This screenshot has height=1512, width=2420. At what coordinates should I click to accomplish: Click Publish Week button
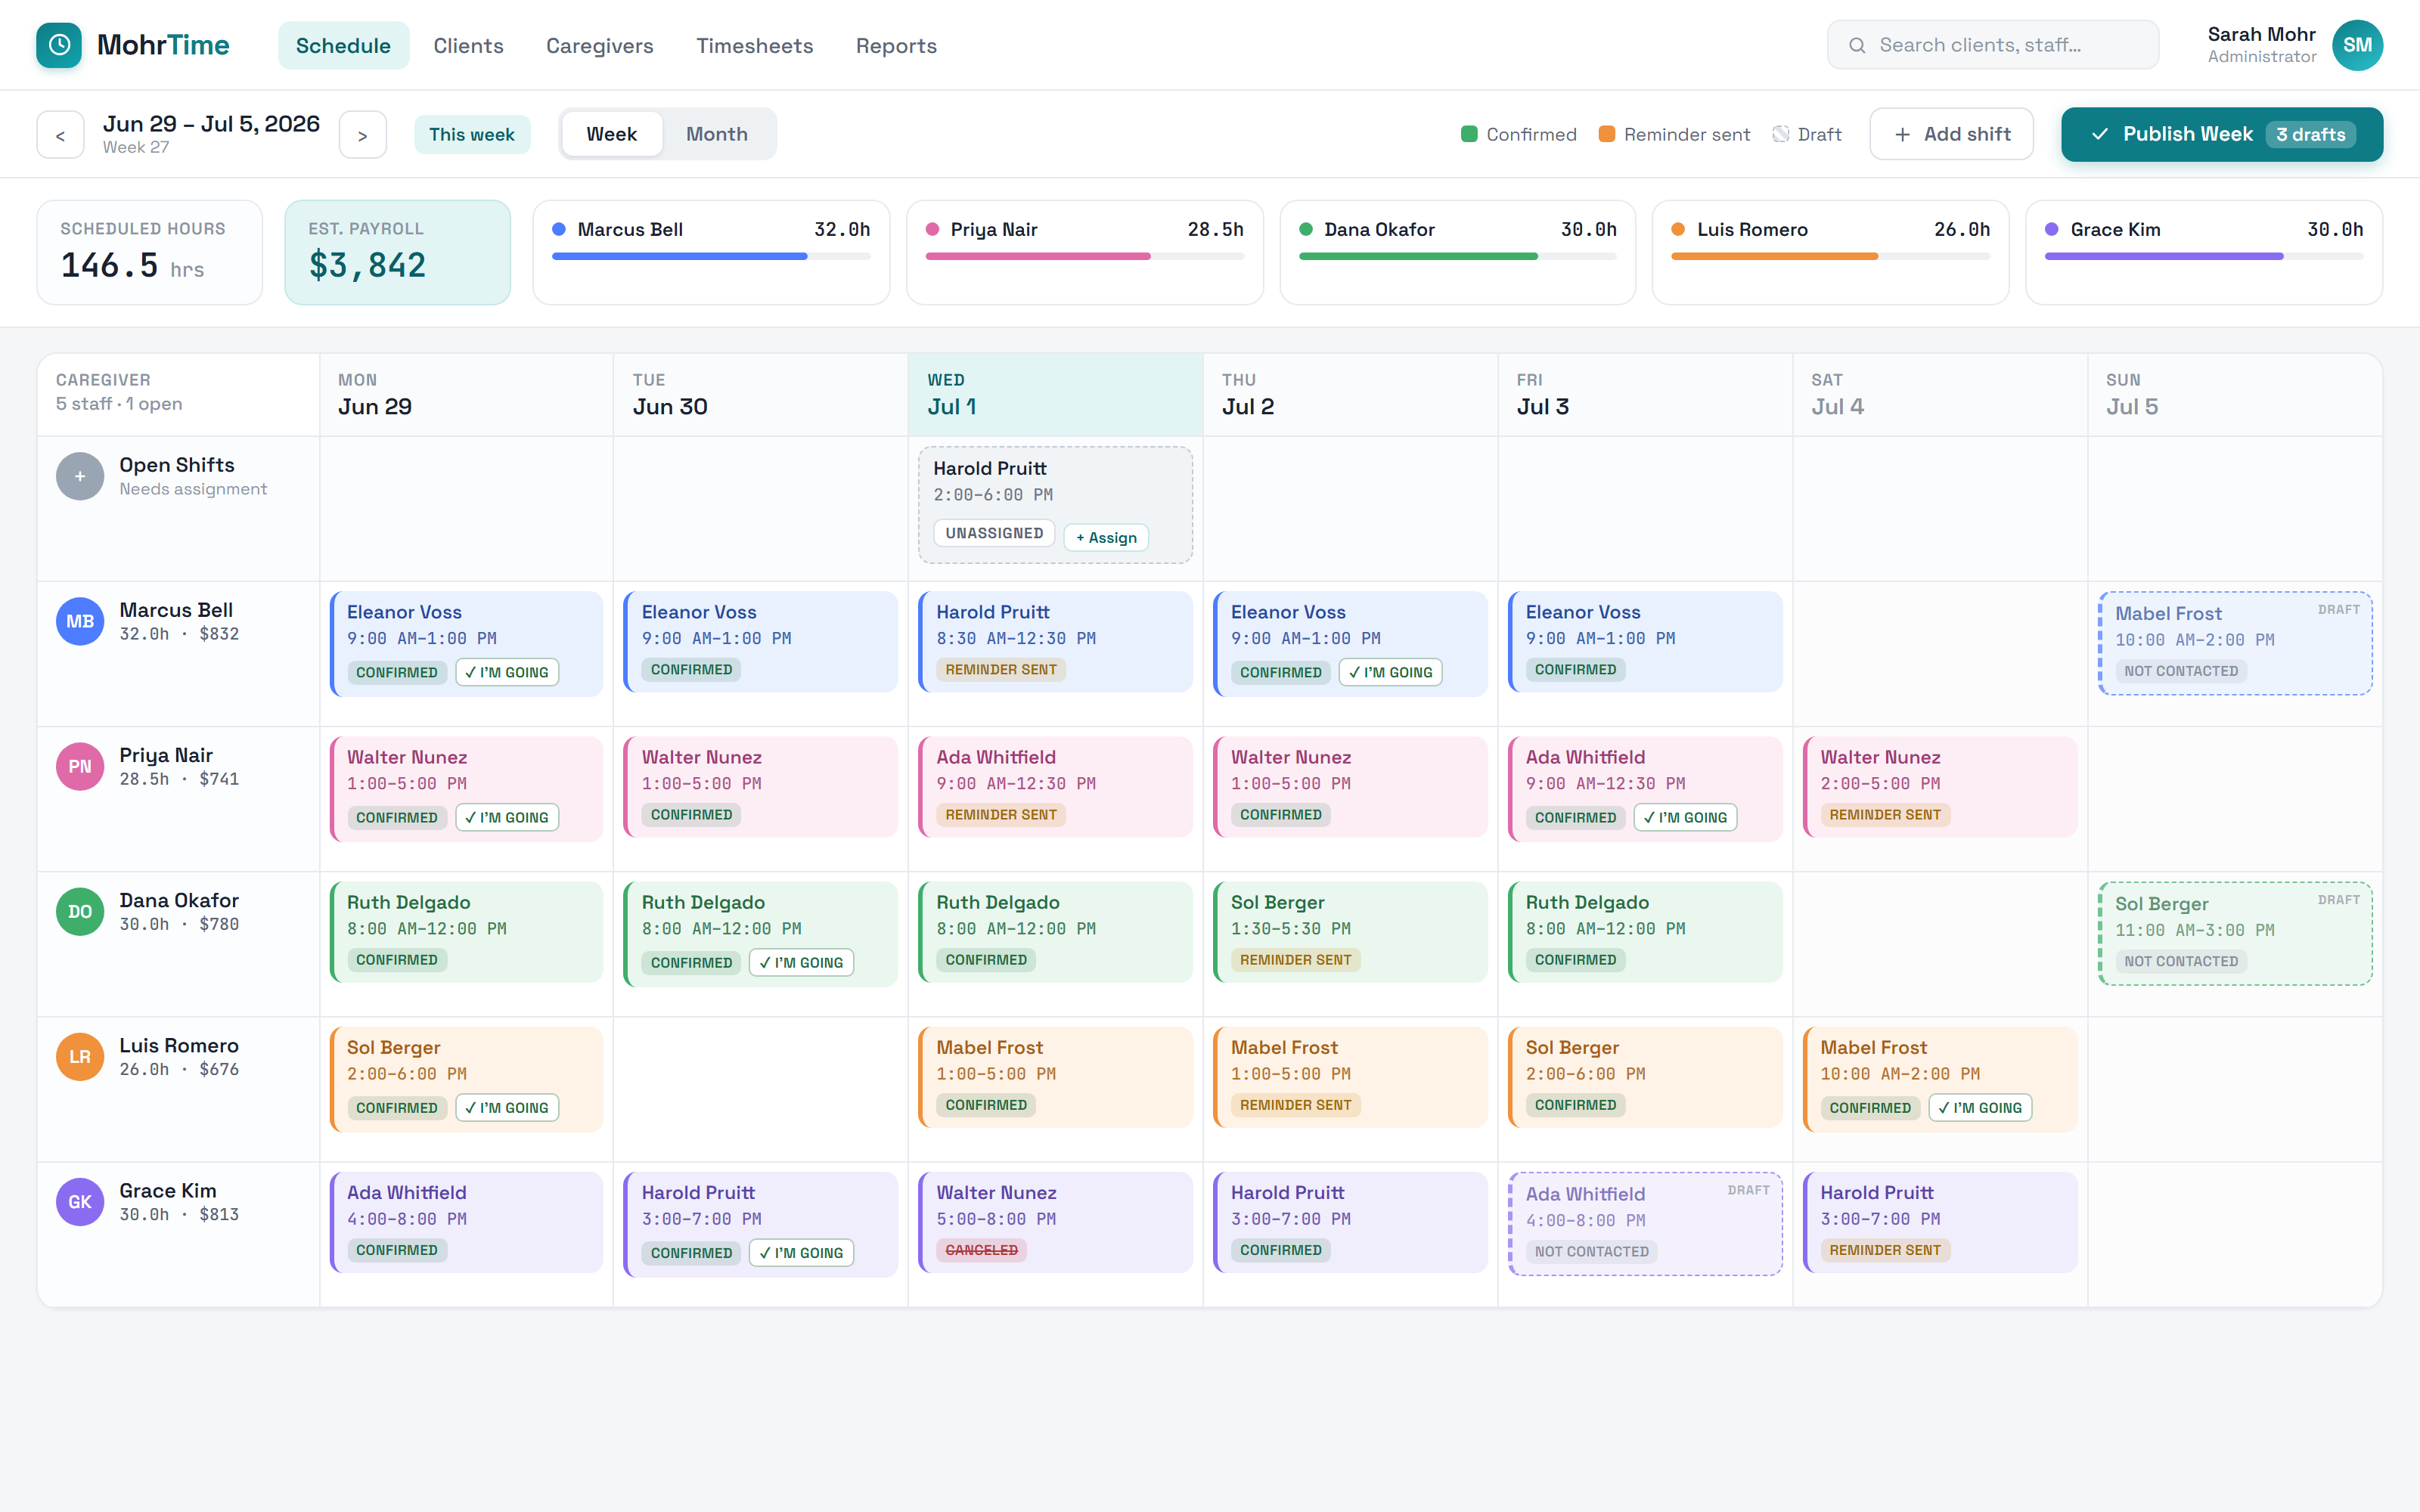click(2221, 134)
